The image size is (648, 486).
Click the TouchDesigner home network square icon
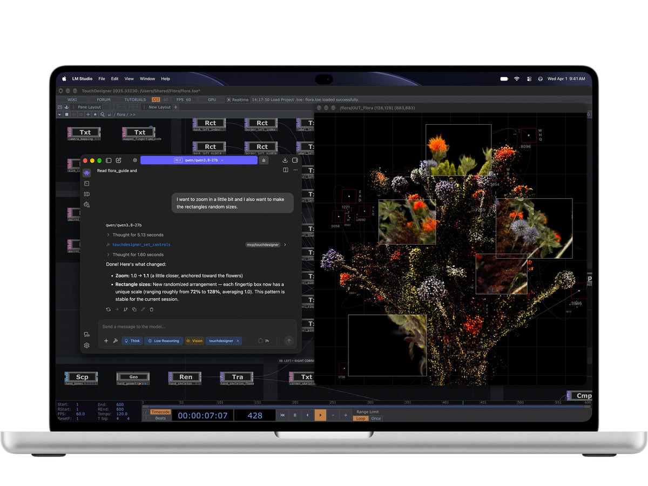[x=66, y=114]
